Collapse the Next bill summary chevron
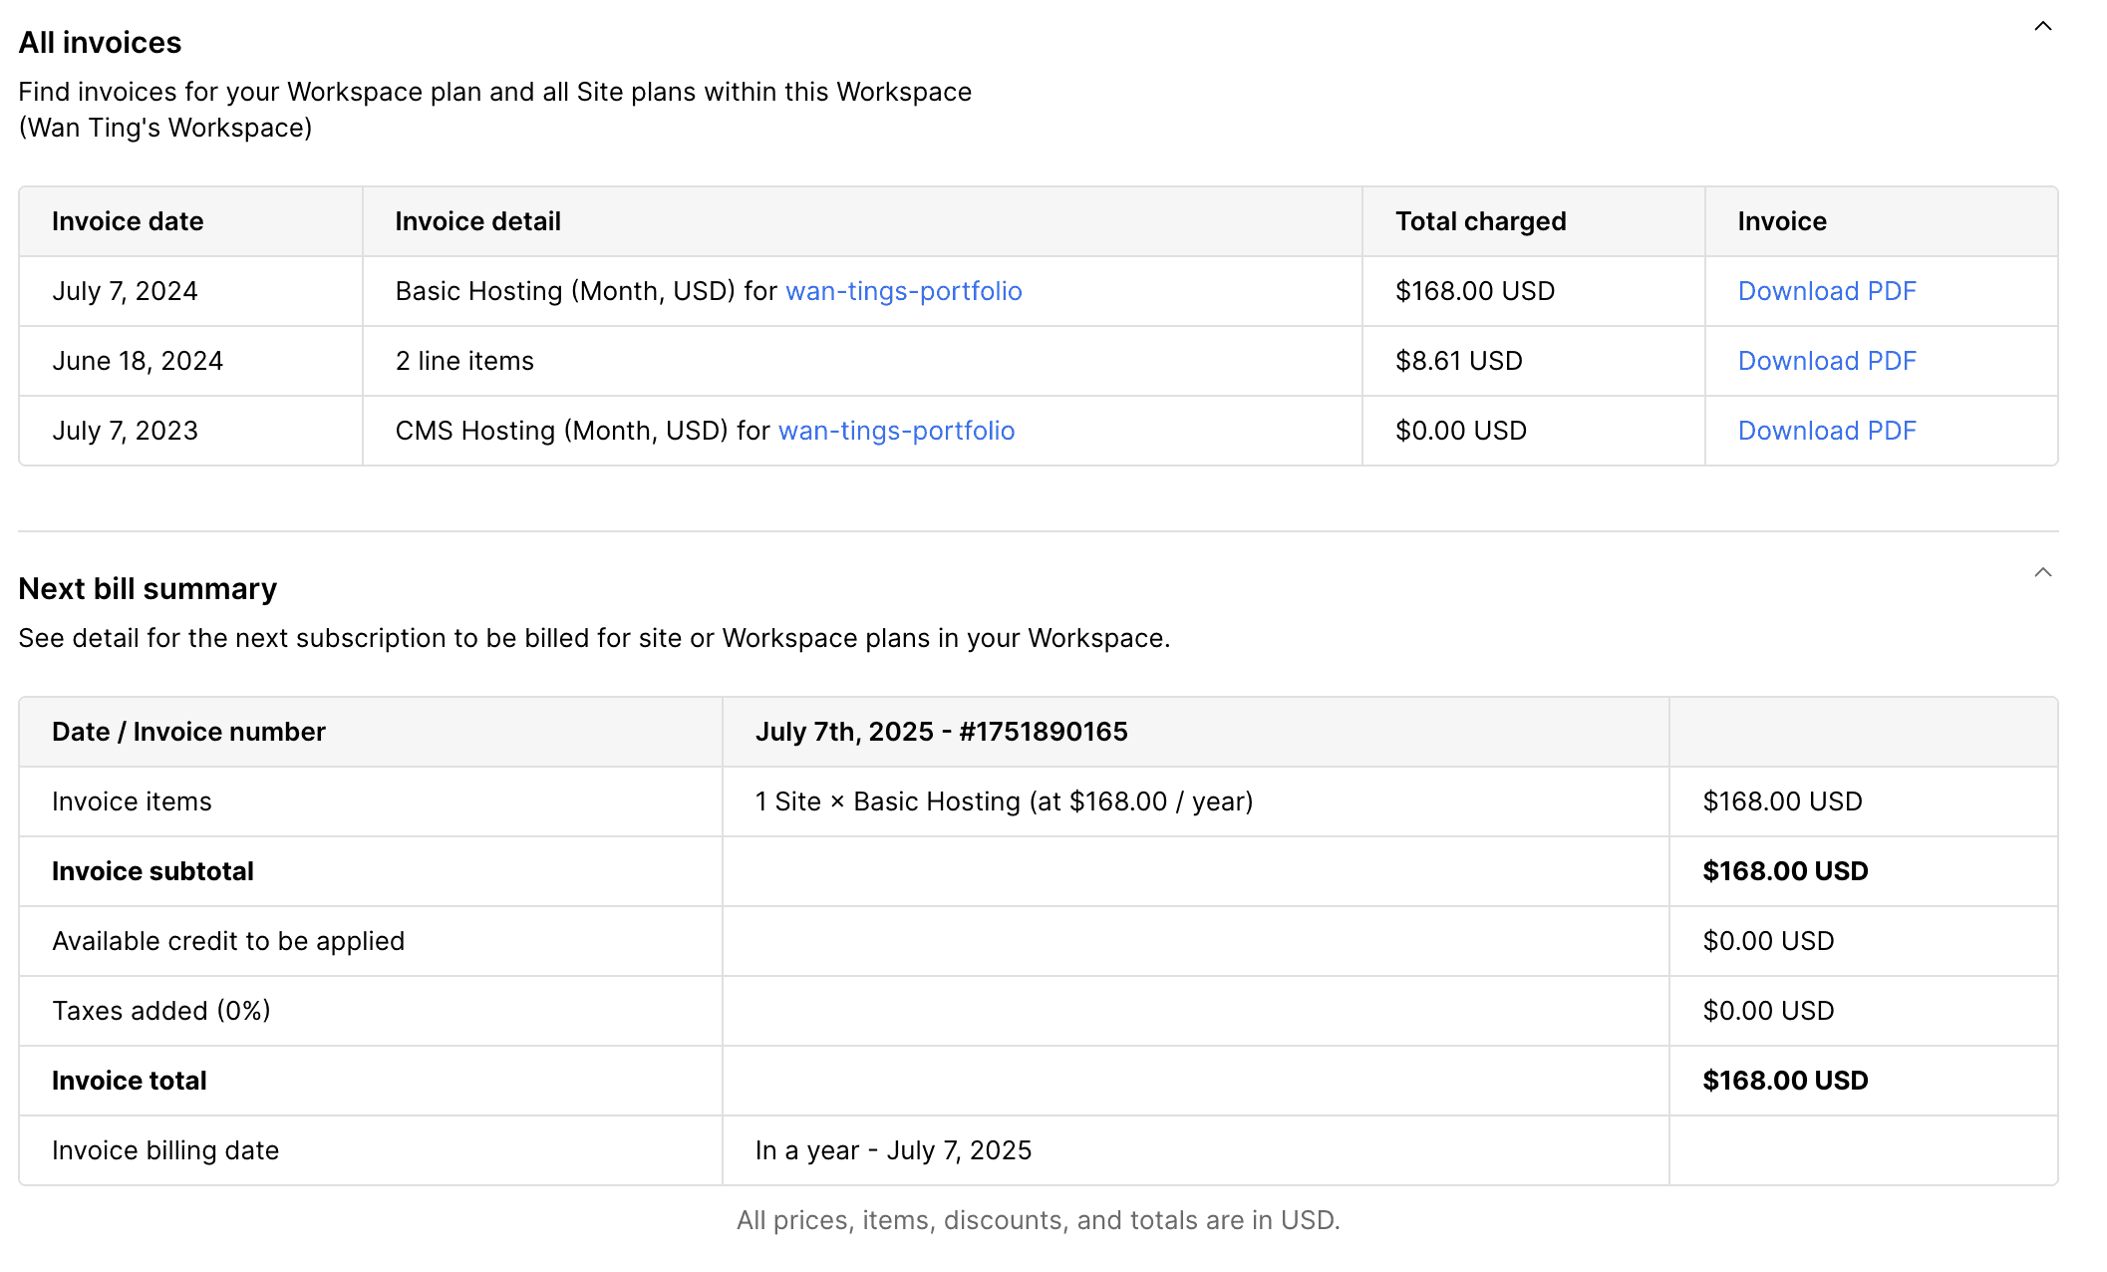Viewport: 2107px width, 1272px height. click(x=2042, y=573)
